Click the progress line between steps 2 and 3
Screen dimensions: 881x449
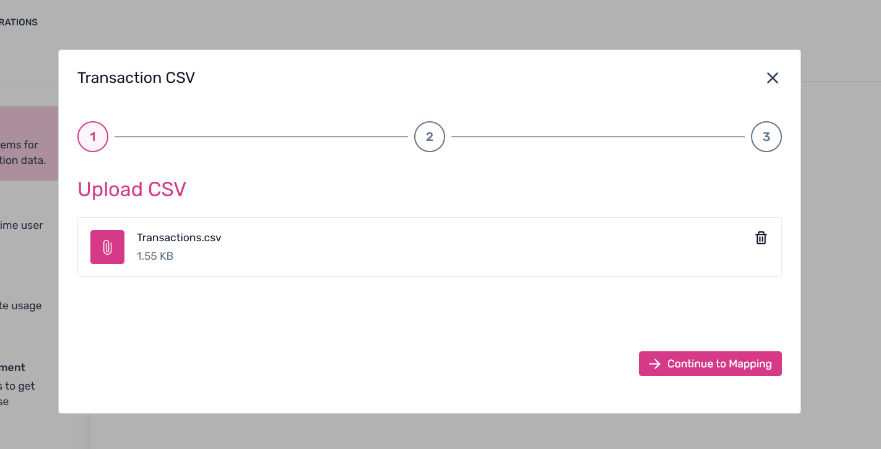(597, 137)
